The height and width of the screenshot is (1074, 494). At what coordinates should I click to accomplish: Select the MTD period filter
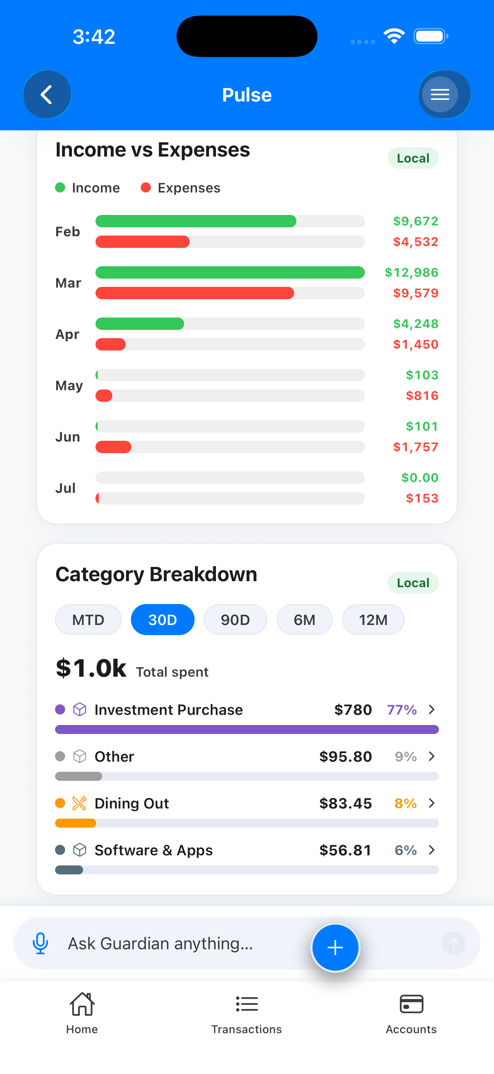pyautogui.click(x=88, y=619)
